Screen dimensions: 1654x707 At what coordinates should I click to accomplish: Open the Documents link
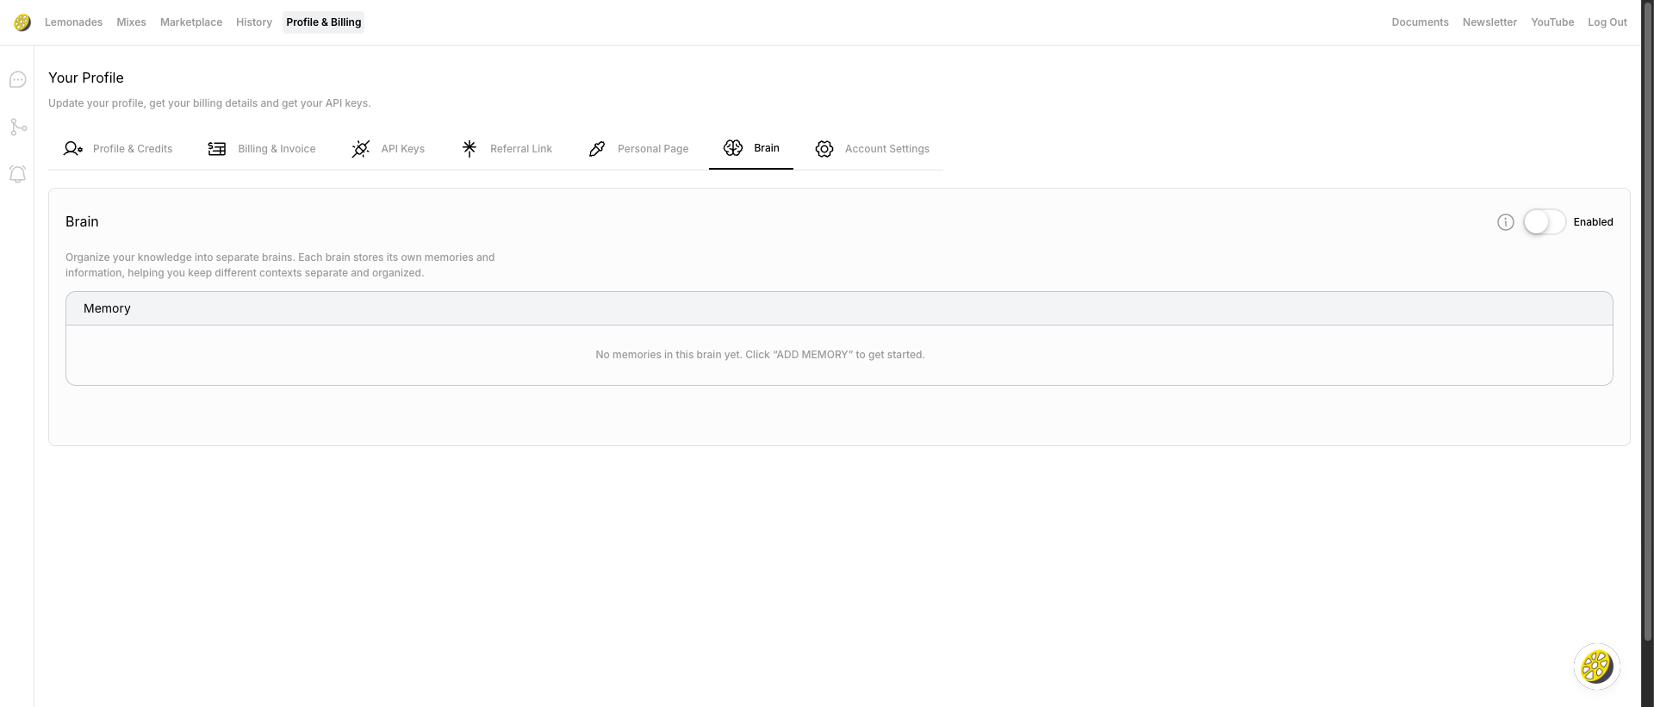pos(1420,22)
